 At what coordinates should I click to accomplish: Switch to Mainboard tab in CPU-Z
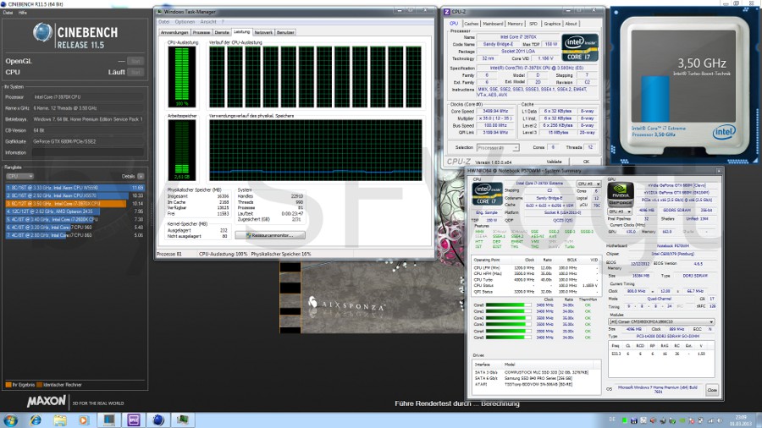coord(493,24)
